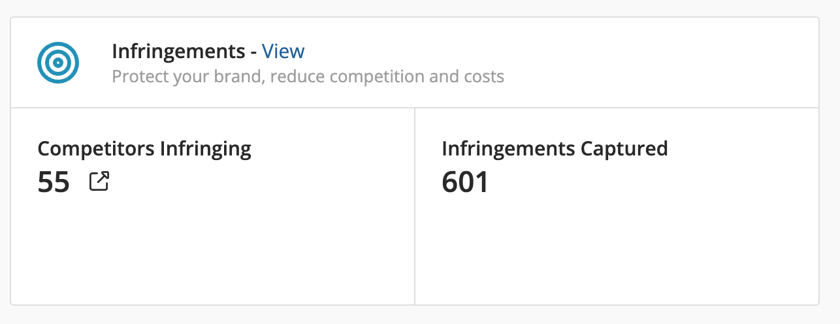Select the concentric circles target logo
The height and width of the screenshot is (324, 840).
(58, 63)
